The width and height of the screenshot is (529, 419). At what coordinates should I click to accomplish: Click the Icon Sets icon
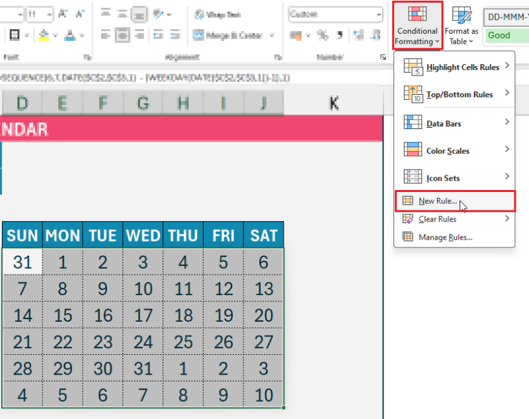(x=413, y=177)
